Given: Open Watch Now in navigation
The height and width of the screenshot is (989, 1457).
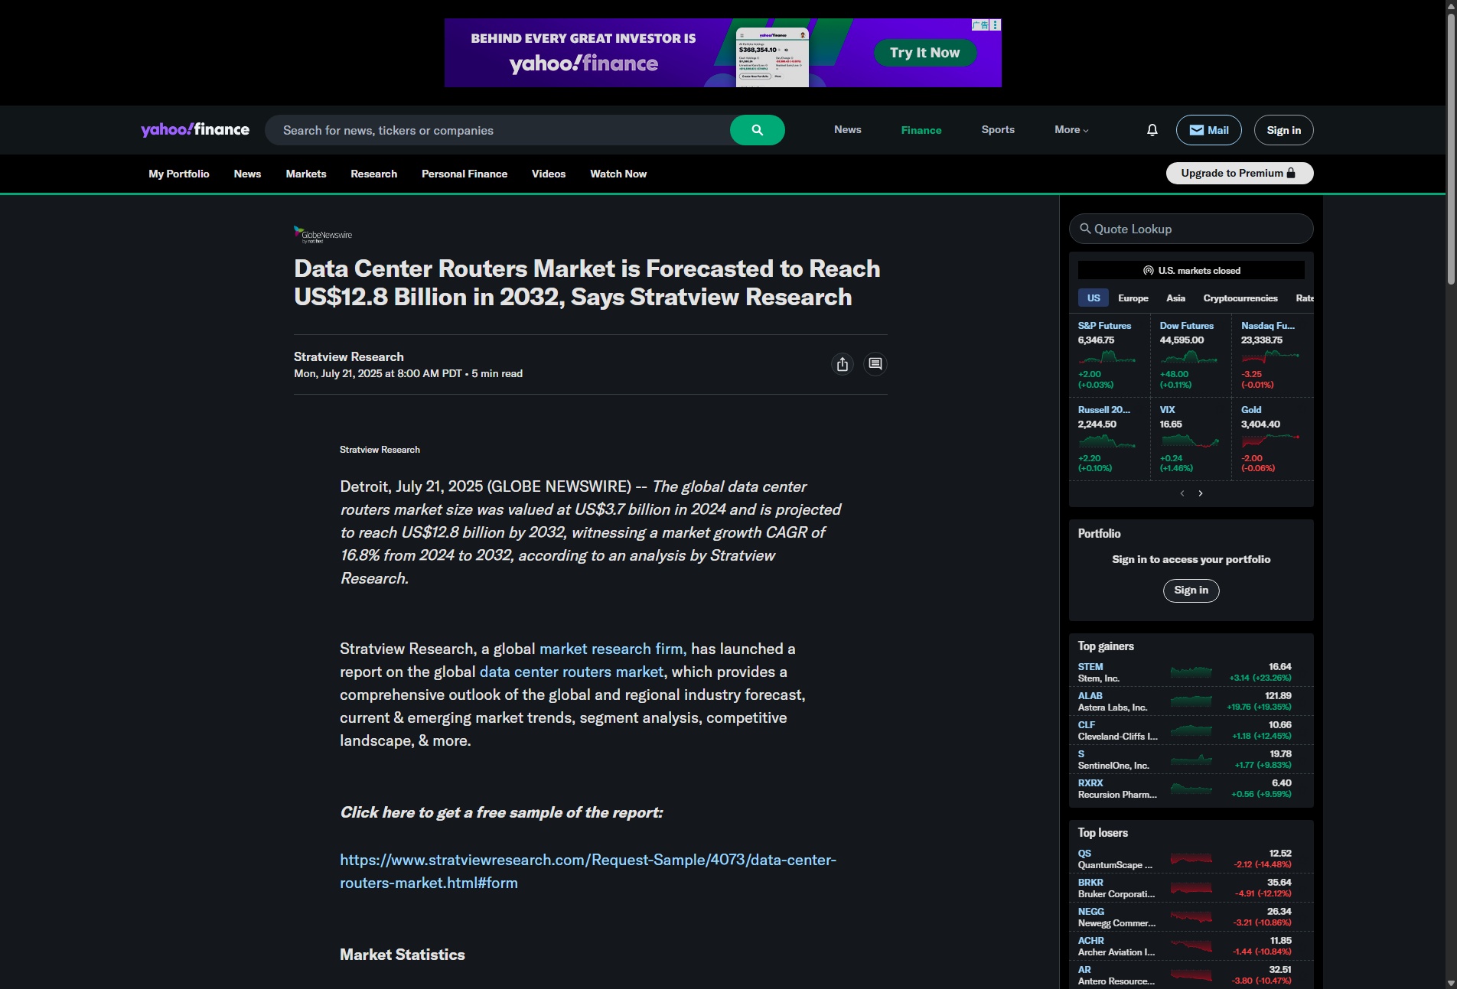Looking at the screenshot, I should pyautogui.click(x=618, y=174).
